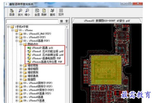Select the 1手机&平板 folder icon
The image size is (153, 103).
coord(12,27)
